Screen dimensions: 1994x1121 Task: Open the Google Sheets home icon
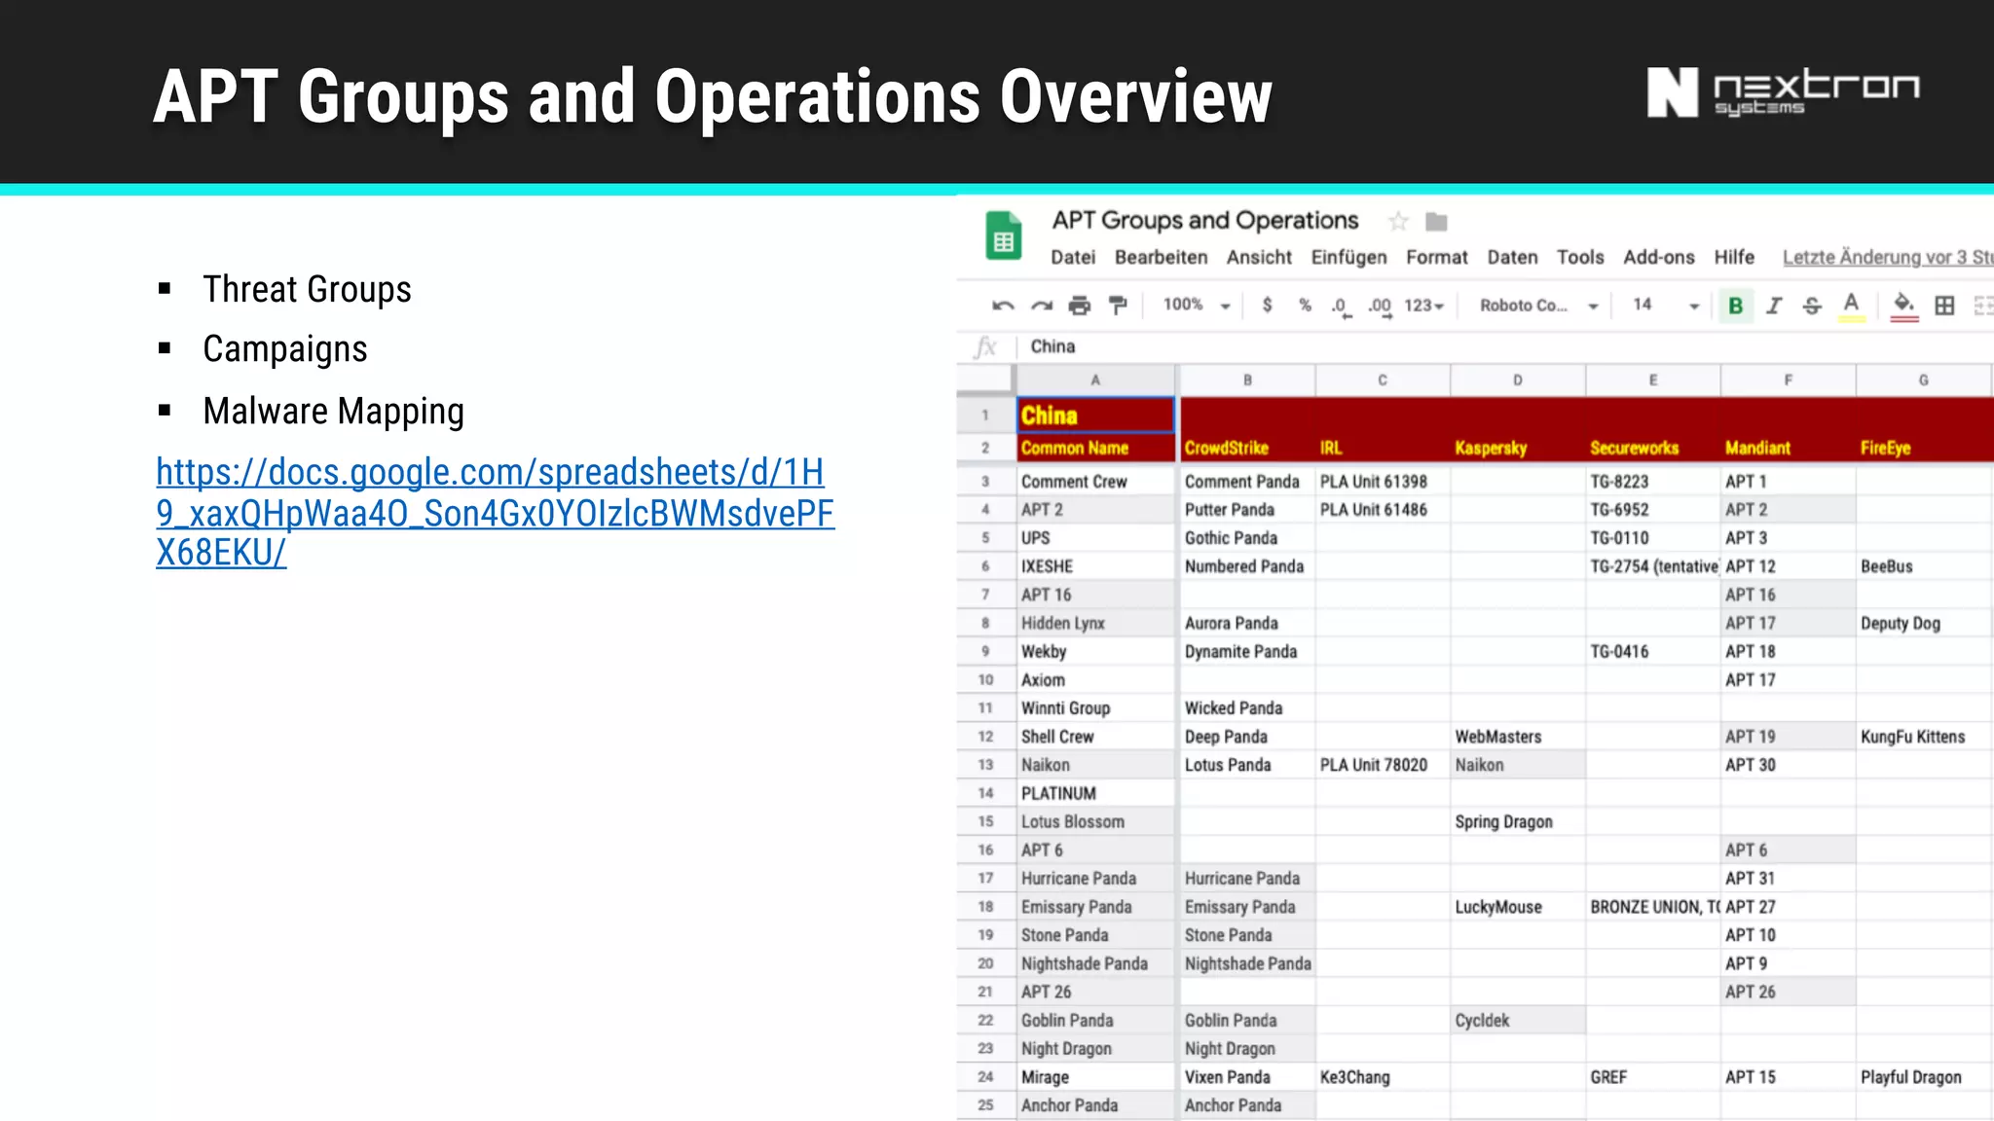[1003, 236]
